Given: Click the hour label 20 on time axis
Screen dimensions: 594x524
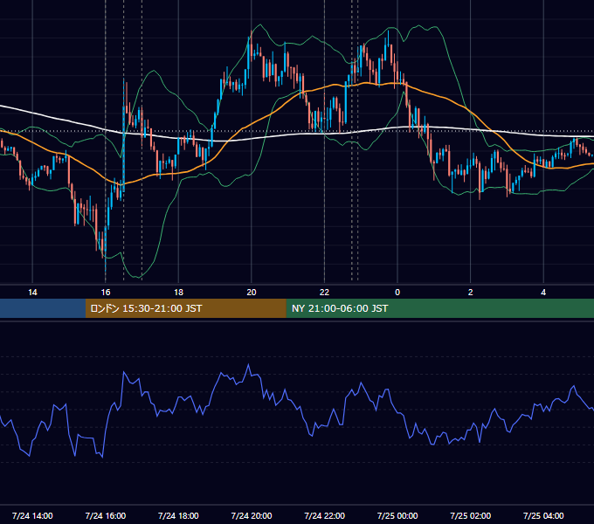Looking at the screenshot, I should 252,293.
